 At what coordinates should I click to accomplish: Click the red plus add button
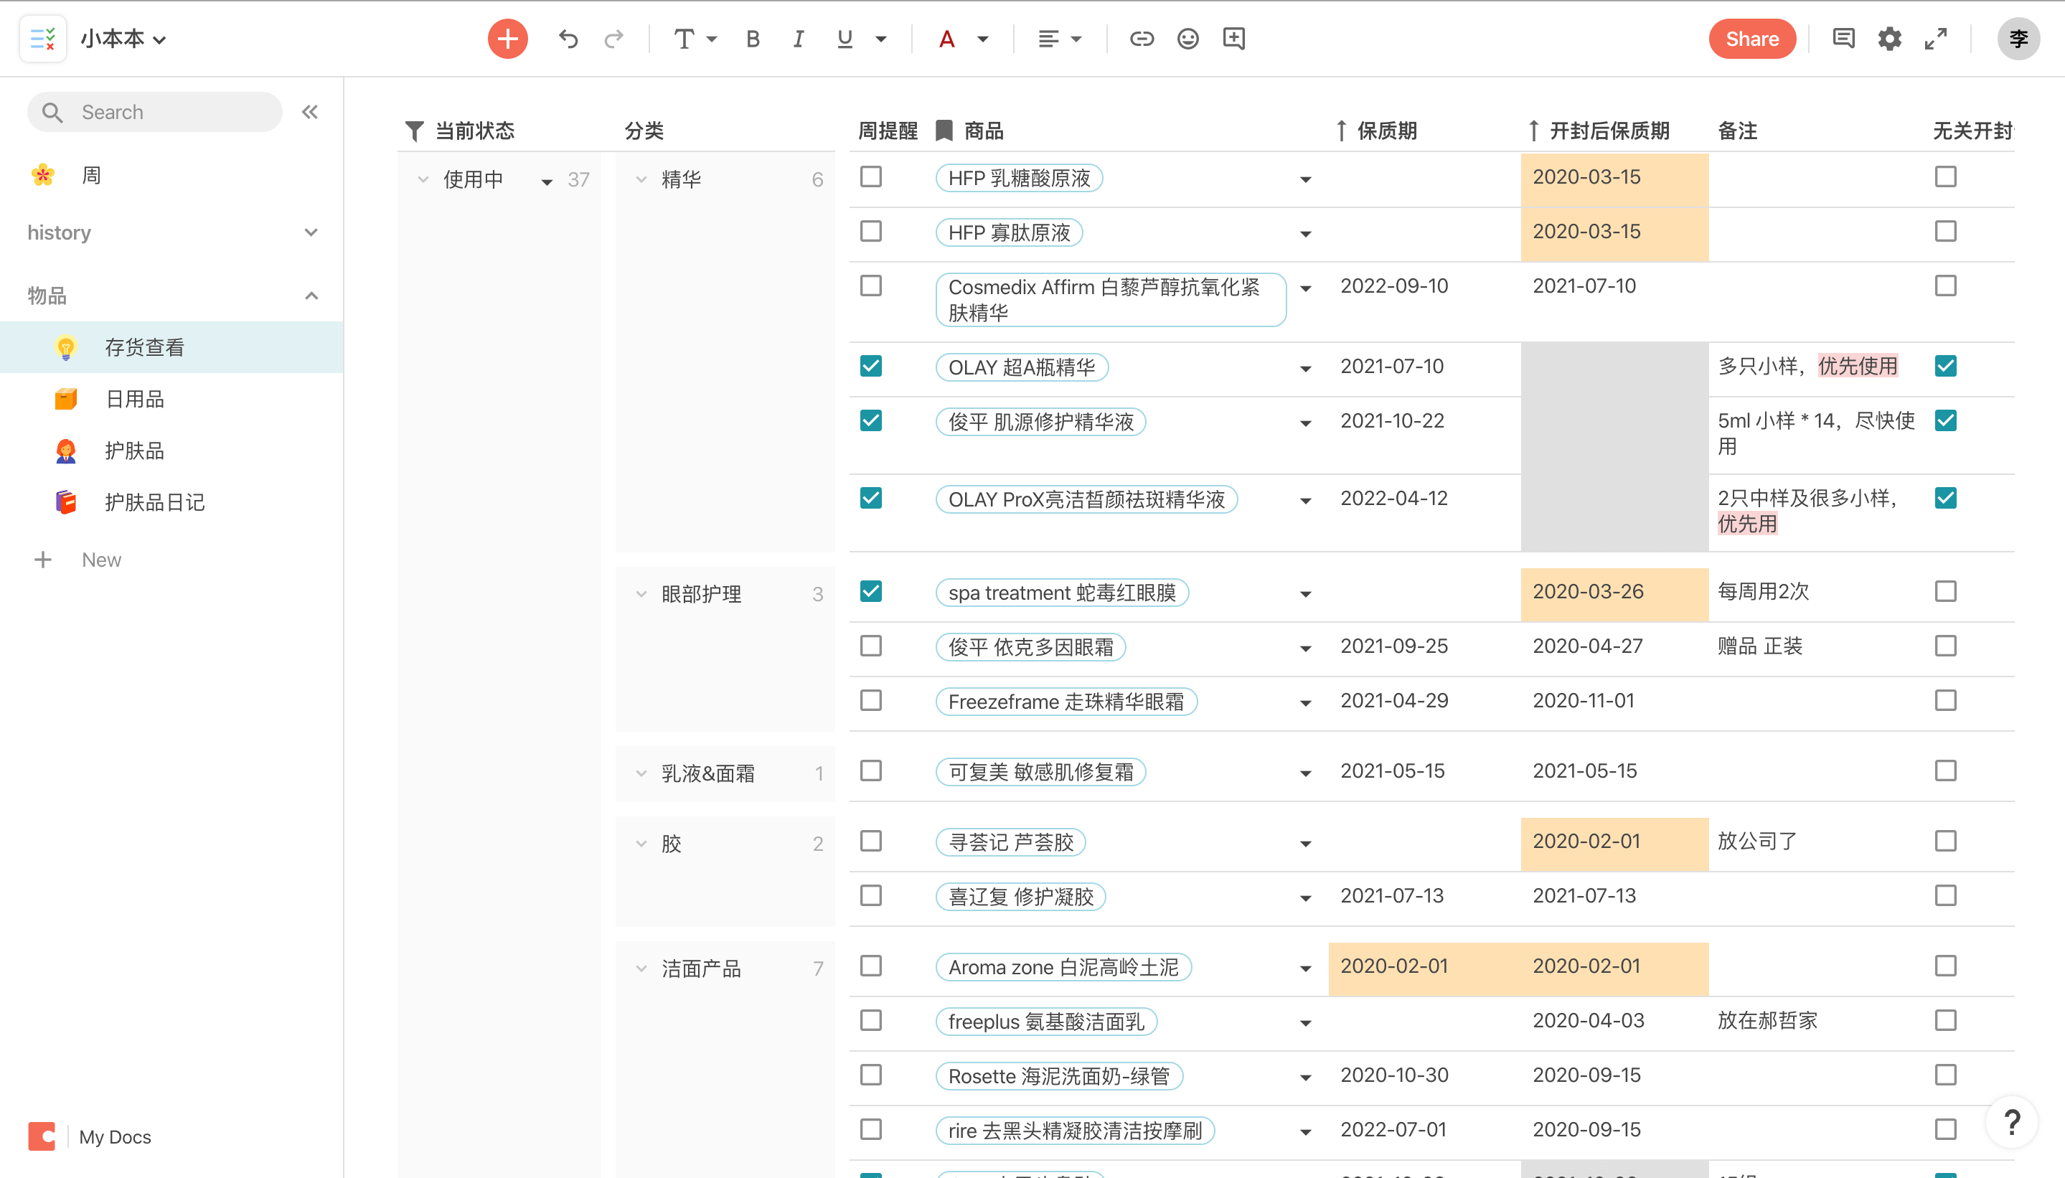[507, 39]
